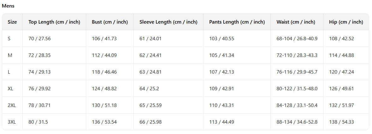The image size is (372, 134).
Task: Click the Bust (cm / inch) header
Action: pos(110,22)
